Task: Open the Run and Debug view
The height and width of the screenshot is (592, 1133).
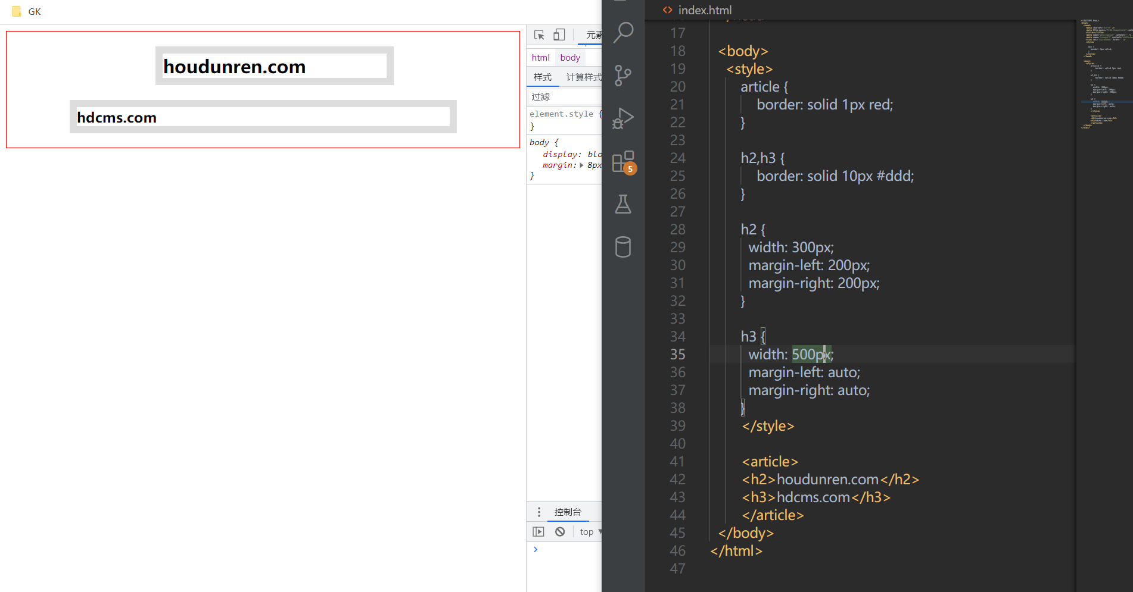Action: (x=623, y=118)
